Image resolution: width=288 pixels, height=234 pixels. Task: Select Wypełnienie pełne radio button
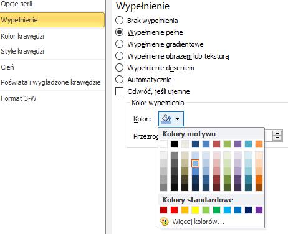click(x=119, y=32)
